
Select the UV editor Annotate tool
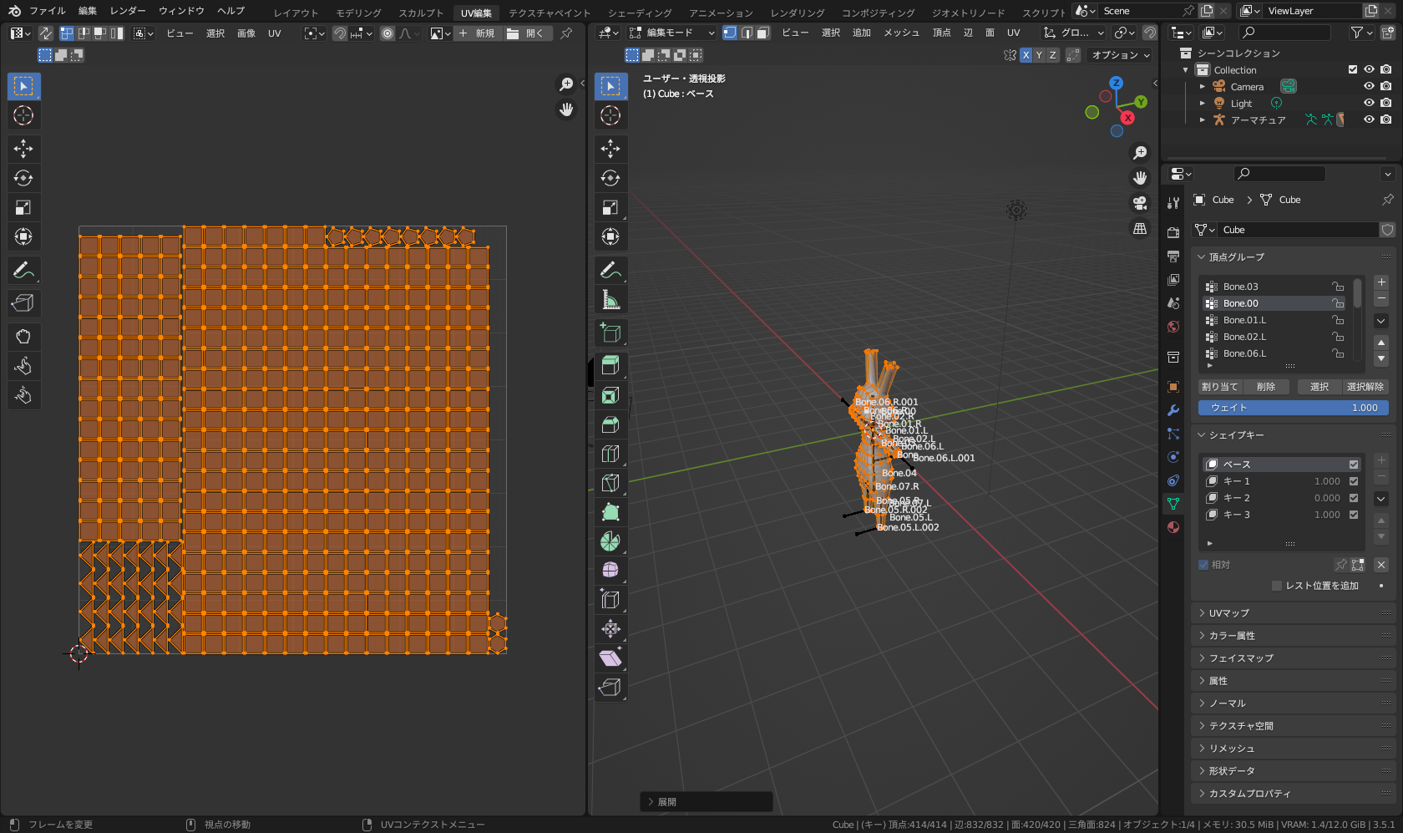pyautogui.click(x=23, y=270)
